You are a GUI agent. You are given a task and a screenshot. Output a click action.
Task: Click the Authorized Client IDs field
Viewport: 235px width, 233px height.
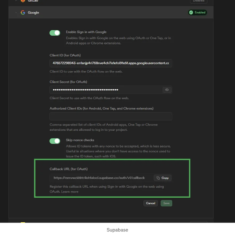[111, 116]
